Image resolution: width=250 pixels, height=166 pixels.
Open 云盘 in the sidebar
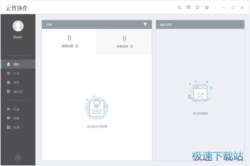pos(18,109)
